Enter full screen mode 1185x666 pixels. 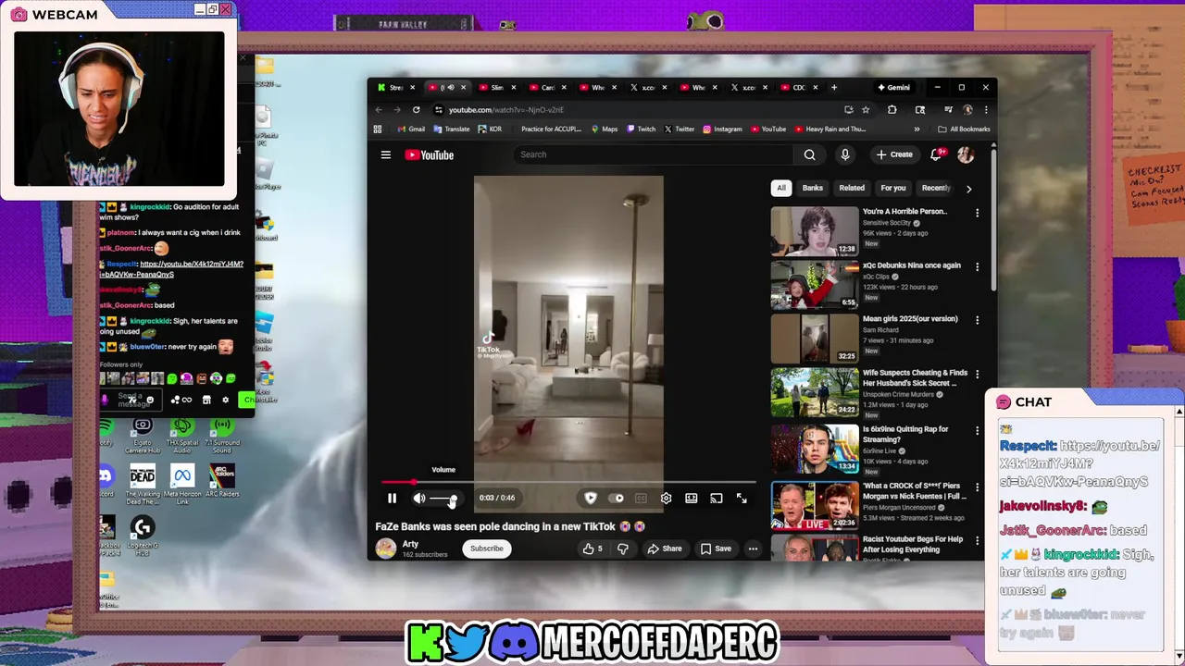pyautogui.click(x=742, y=498)
